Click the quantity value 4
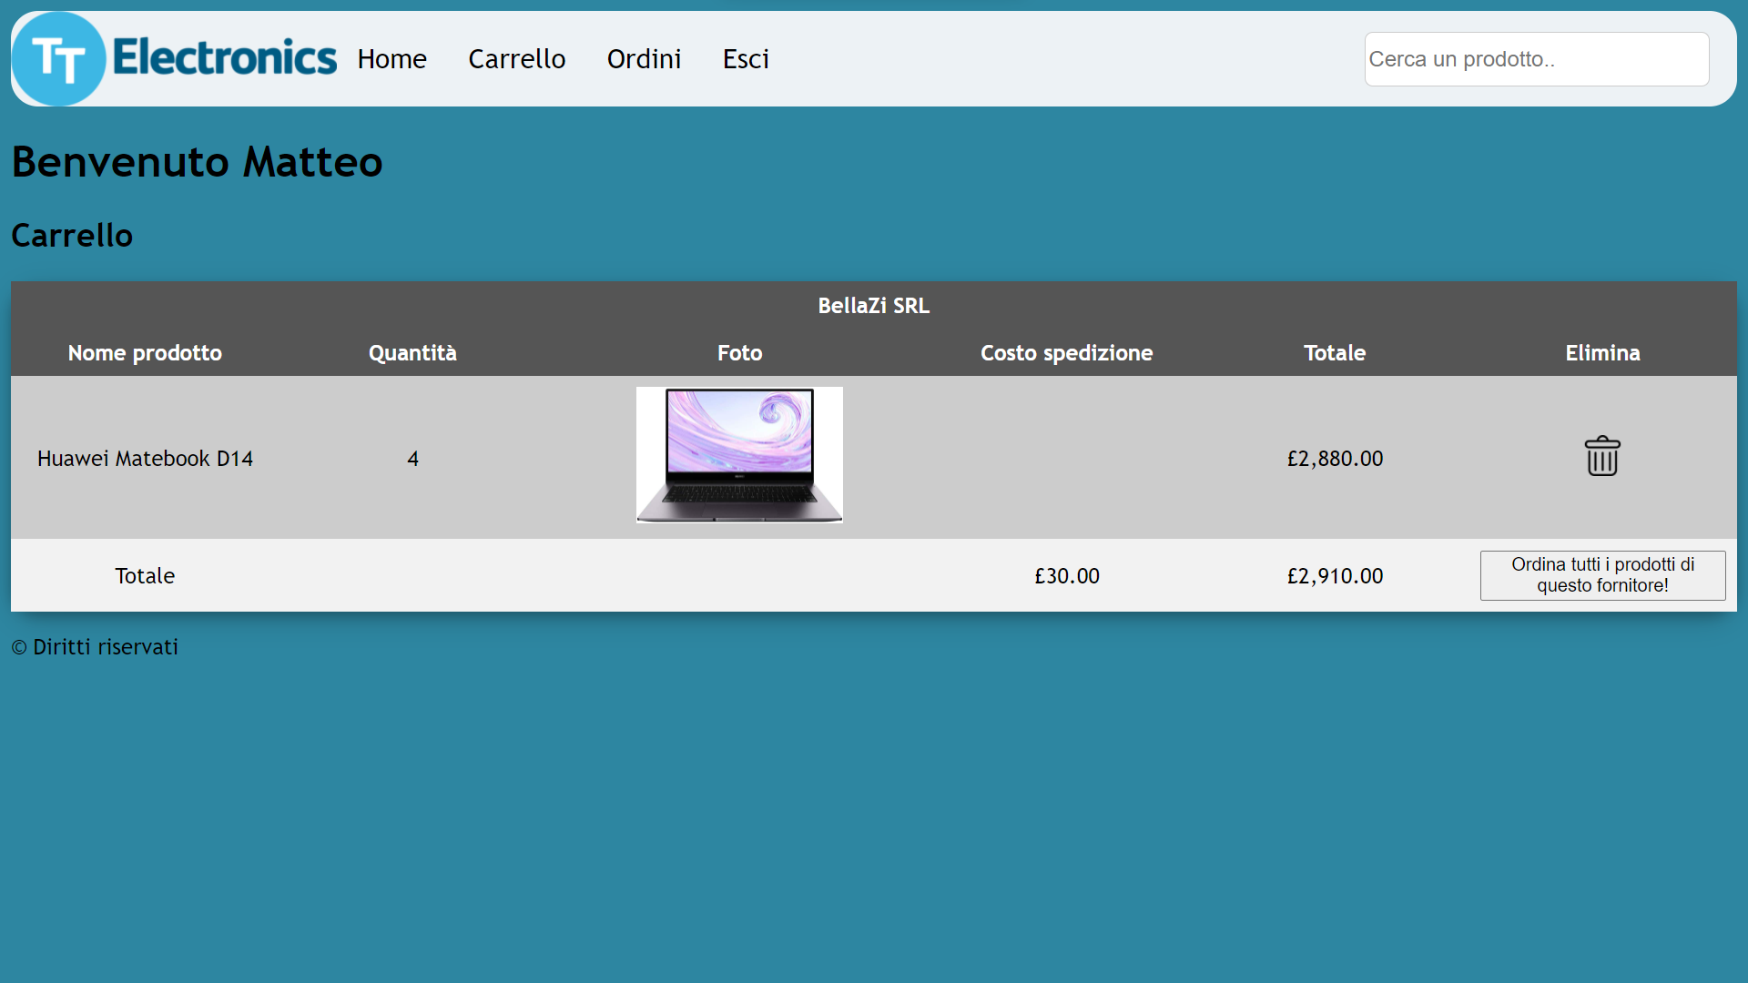The image size is (1748, 983). point(412,459)
